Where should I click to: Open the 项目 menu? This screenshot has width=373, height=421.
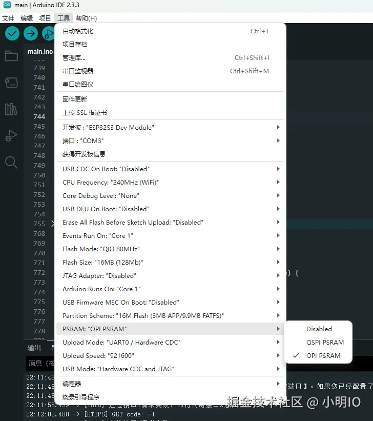45,18
